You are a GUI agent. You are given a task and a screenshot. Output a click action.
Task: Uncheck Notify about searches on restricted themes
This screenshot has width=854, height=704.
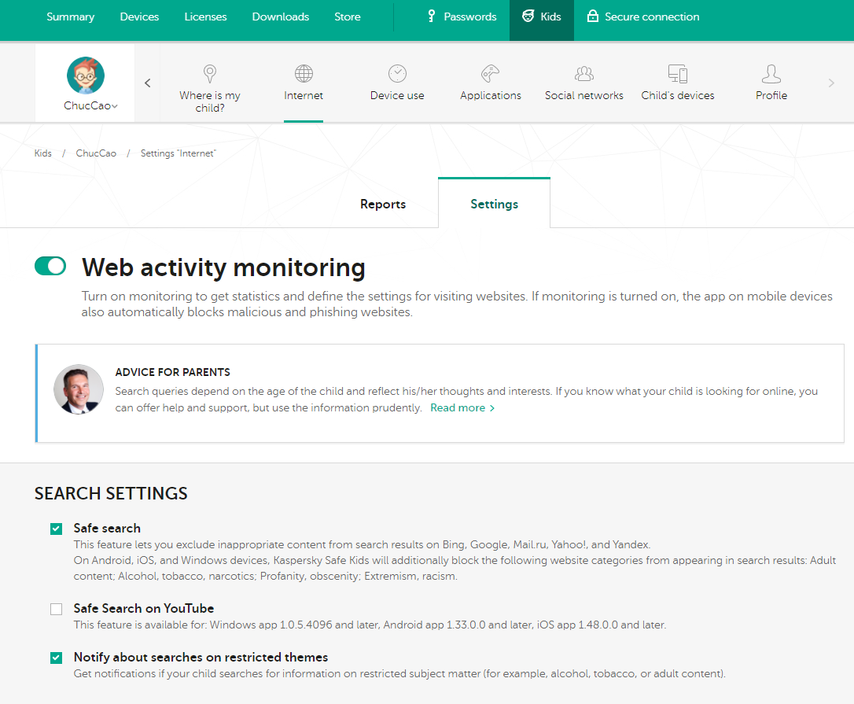click(56, 658)
